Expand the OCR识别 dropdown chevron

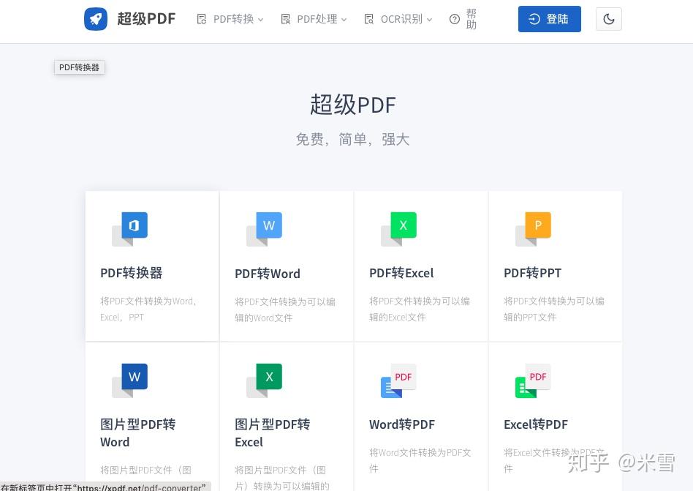429,20
